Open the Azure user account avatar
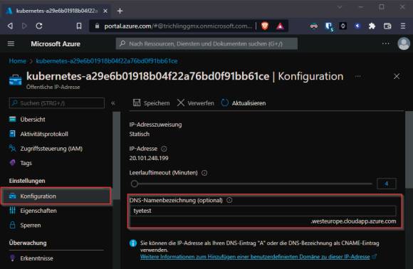Screen dimensions: 413x269 404,43
